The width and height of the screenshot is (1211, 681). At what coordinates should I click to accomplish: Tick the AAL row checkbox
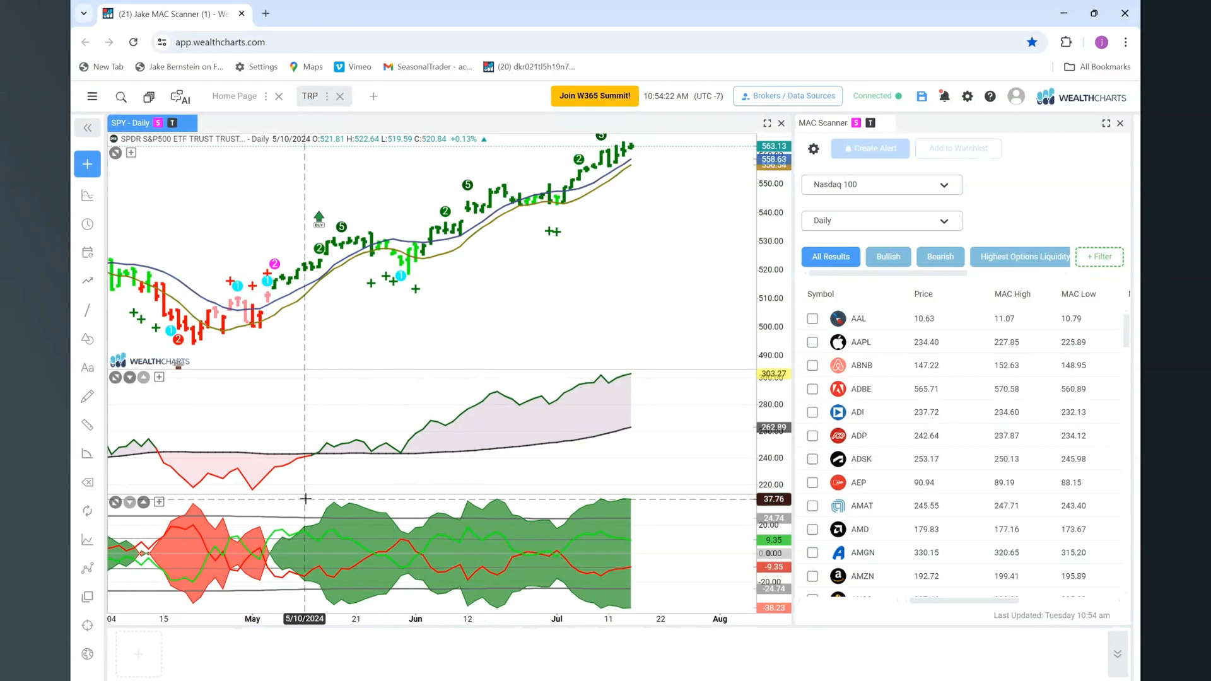click(x=812, y=319)
